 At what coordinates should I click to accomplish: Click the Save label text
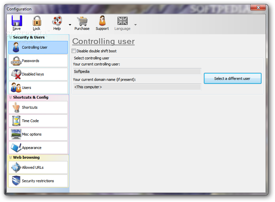pos(16,29)
